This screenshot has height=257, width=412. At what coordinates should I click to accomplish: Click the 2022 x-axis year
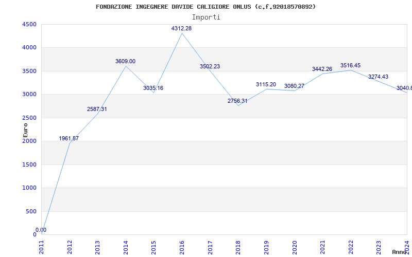(351, 247)
